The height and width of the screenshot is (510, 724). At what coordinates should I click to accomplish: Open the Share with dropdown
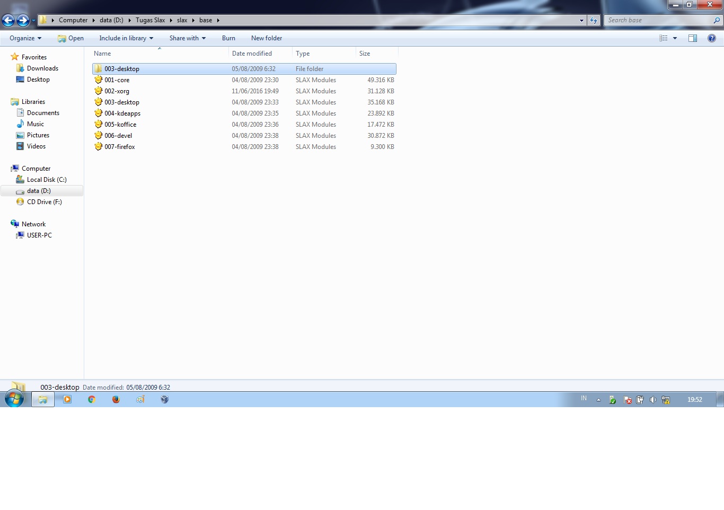pyautogui.click(x=187, y=38)
